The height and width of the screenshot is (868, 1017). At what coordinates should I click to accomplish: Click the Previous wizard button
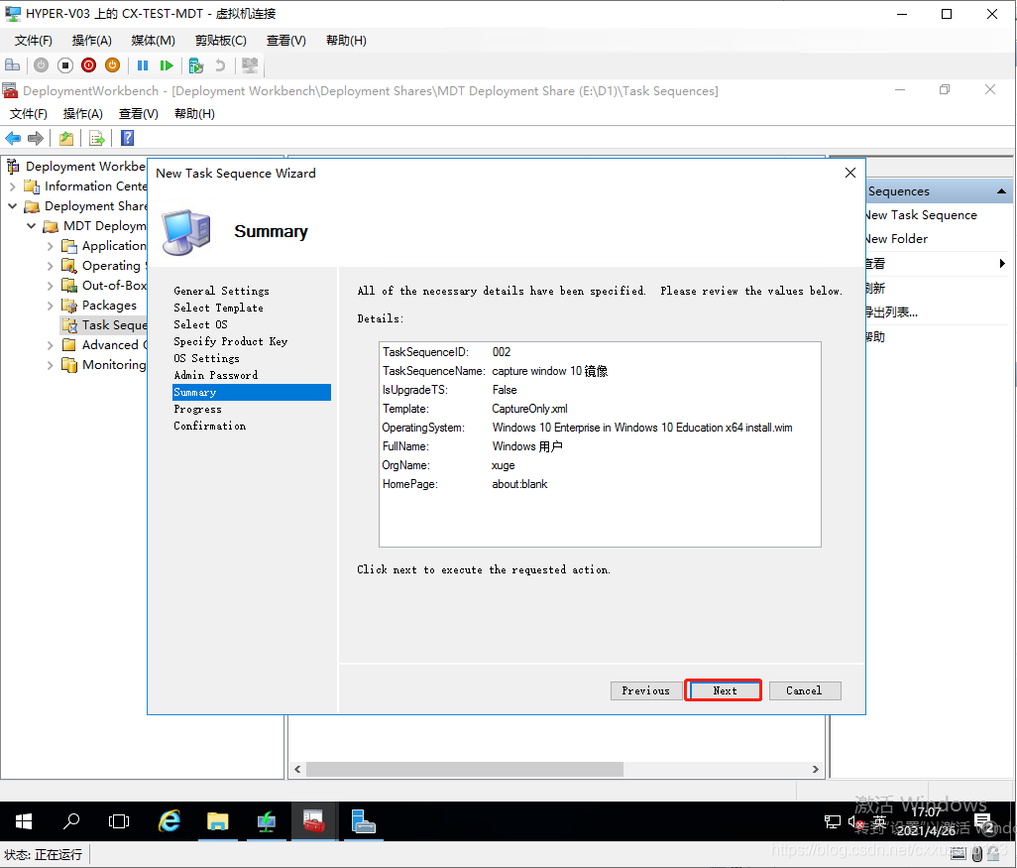646,690
